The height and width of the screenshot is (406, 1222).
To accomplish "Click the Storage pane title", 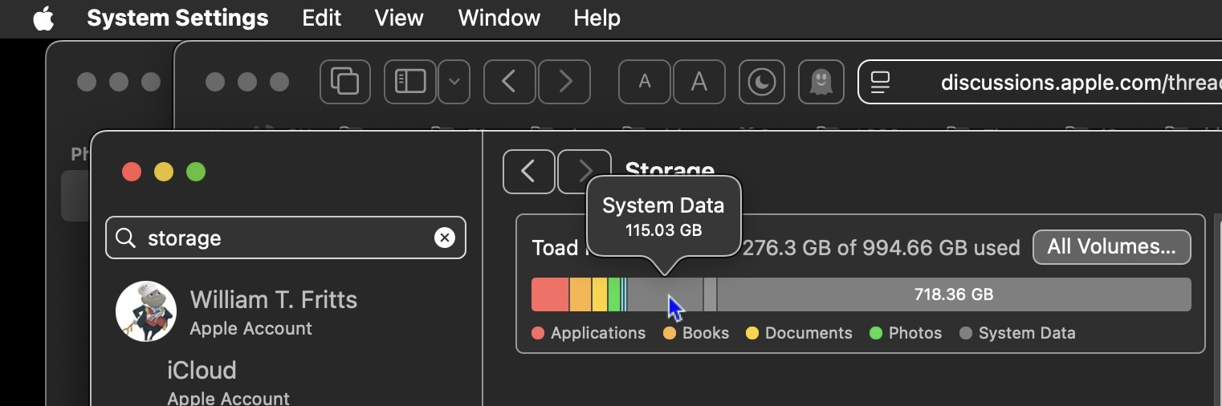I will click(670, 171).
